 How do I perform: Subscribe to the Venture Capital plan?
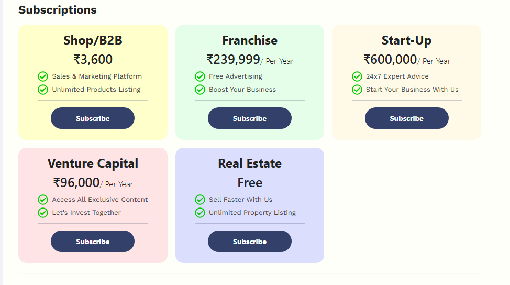tap(93, 242)
